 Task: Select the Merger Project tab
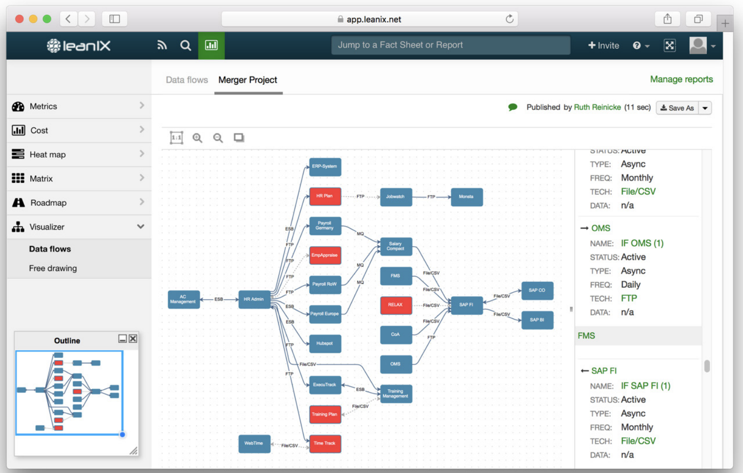(x=248, y=80)
